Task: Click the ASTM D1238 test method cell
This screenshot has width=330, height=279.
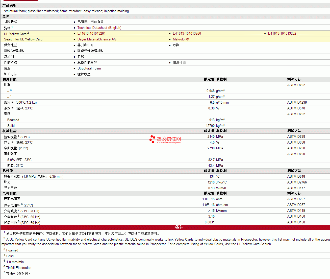Action: [297, 103]
